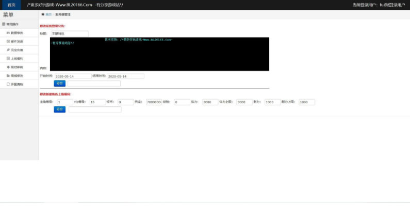Click the 元宝充值 icon in the sidebar

point(8,50)
